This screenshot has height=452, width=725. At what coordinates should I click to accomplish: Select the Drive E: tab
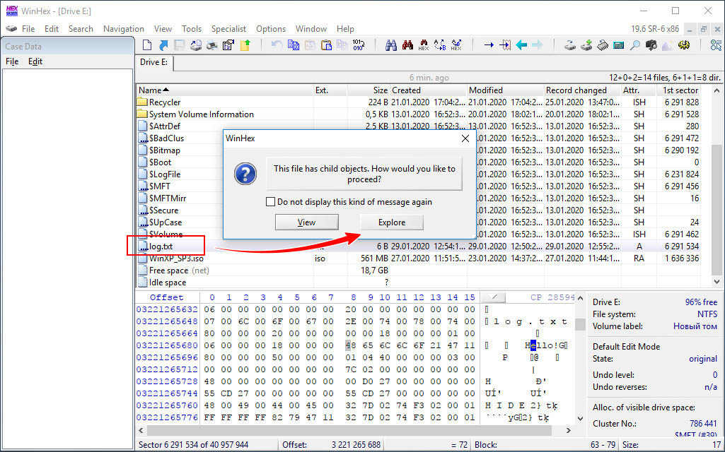[154, 62]
